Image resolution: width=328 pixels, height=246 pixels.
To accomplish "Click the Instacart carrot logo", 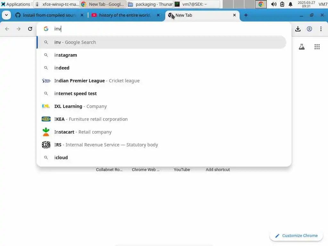I will point(46,132).
